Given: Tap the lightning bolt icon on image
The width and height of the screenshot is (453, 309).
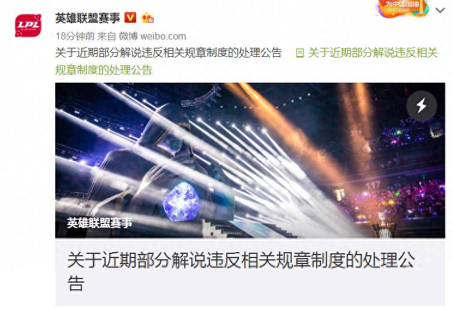Looking at the screenshot, I should pyautogui.click(x=422, y=105).
